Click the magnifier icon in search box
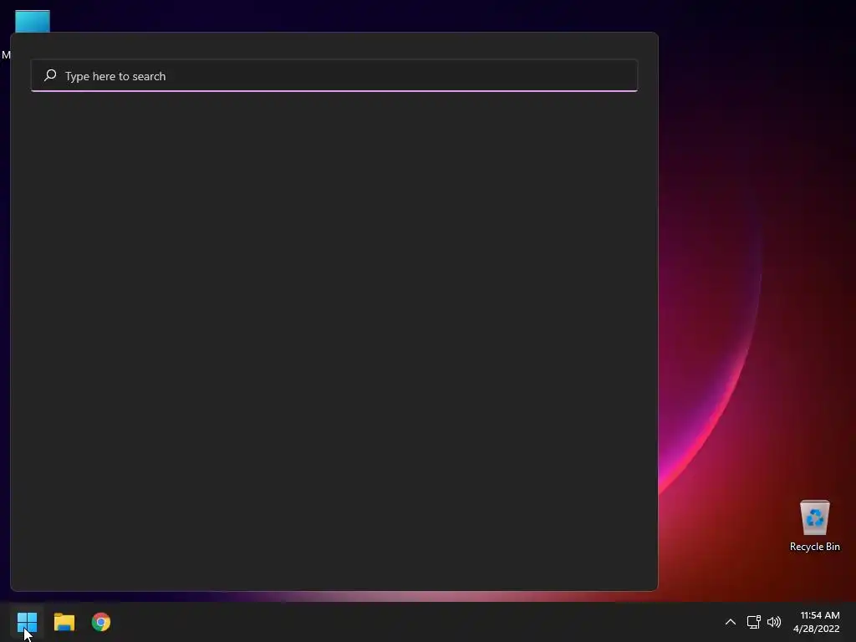The image size is (856, 642). click(50, 75)
